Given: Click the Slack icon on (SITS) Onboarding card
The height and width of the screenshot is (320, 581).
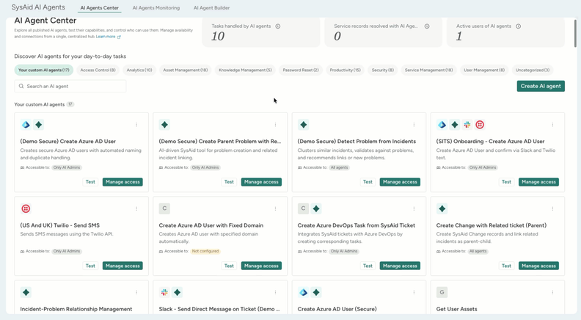Looking at the screenshot, I should pyautogui.click(x=467, y=125).
